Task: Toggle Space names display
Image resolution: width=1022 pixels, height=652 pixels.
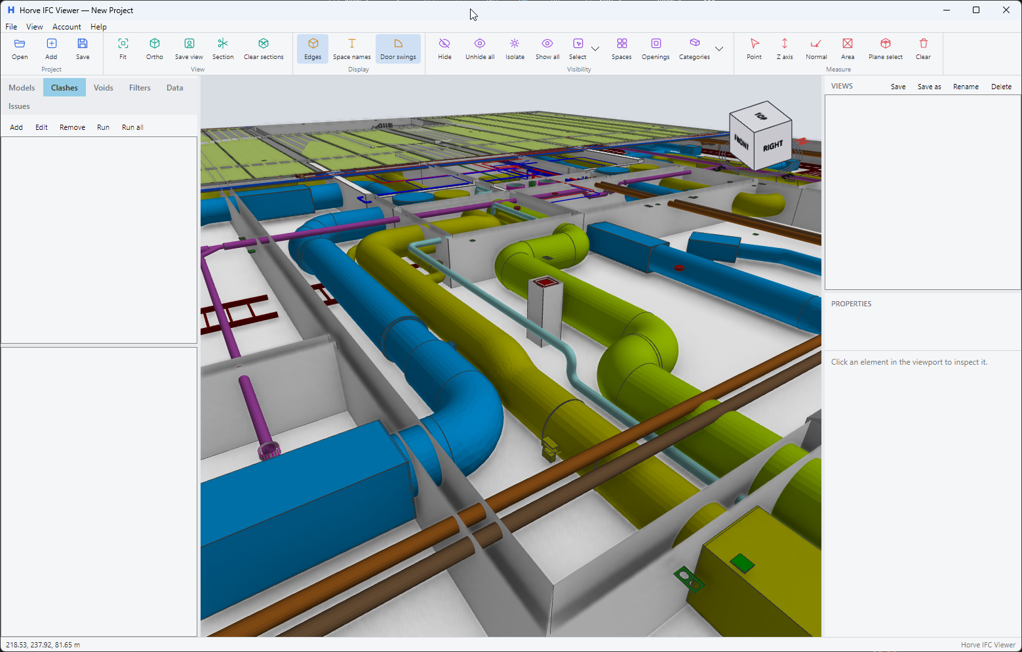Action: (351, 49)
